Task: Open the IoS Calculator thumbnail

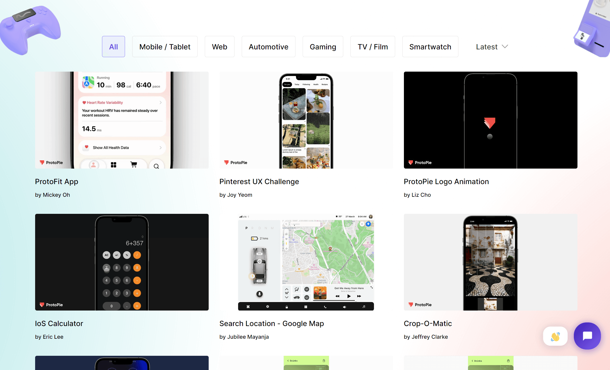Action: (x=122, y=262)
